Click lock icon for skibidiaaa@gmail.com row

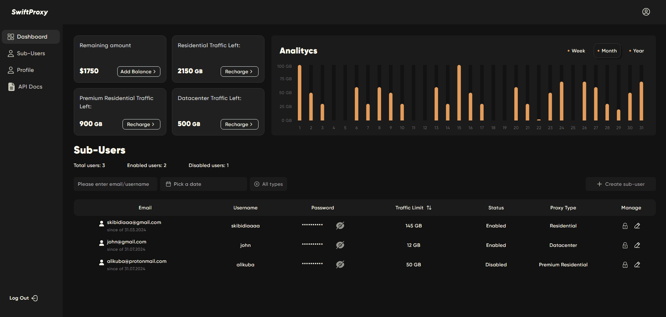[625, 226]
